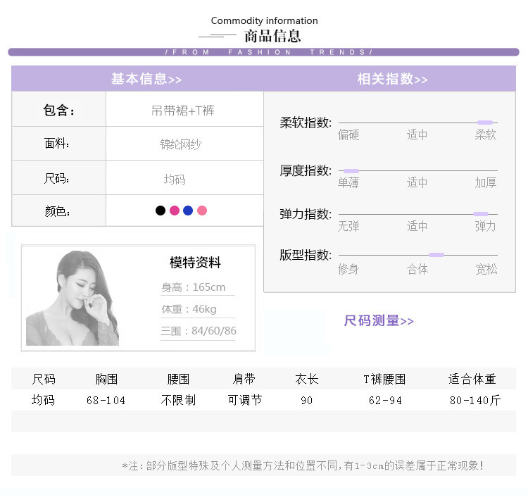Click the 80-140斤 weight value
Viewport: 528px width, 495px height.
(475, 401)
